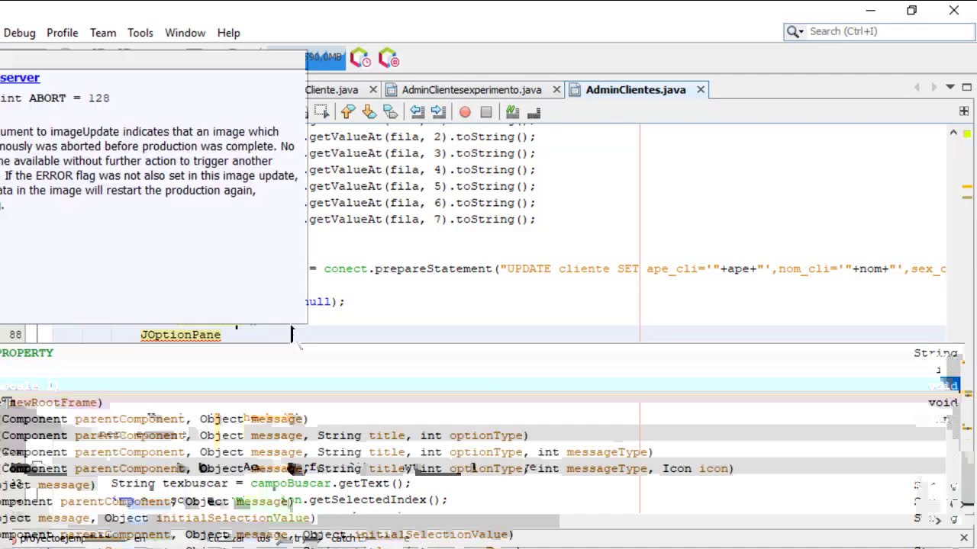Click the Attach Profiler icon

389,58
